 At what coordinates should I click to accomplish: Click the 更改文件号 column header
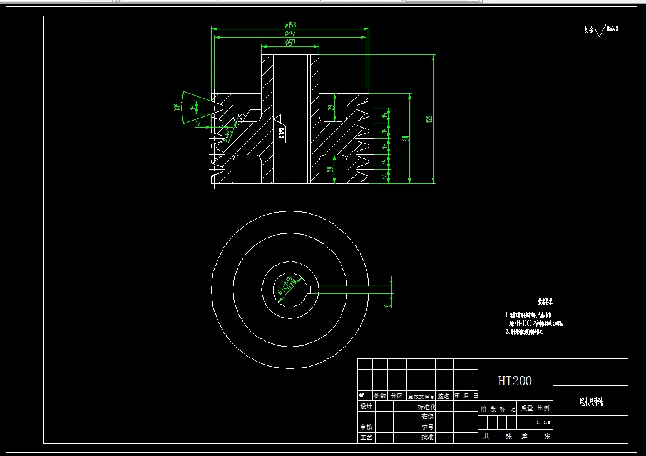[x=421, y=397]
